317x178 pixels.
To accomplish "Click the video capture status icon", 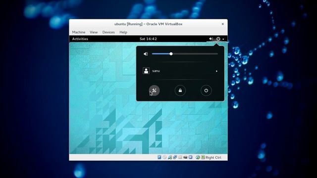I will 185,157.
